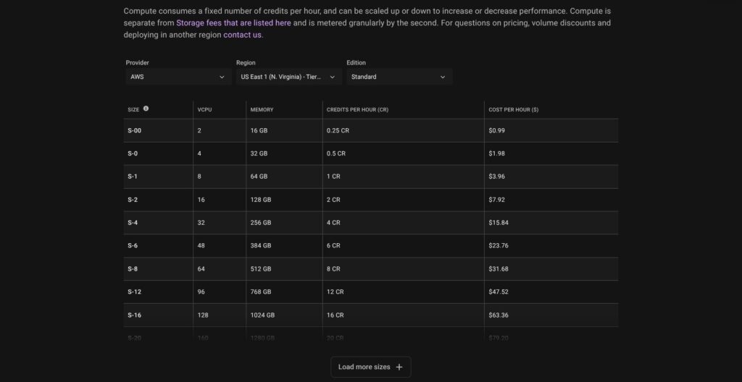Click the 1024 GB memory cell
This screenshot has height=382, width=742.
point(284,315)
